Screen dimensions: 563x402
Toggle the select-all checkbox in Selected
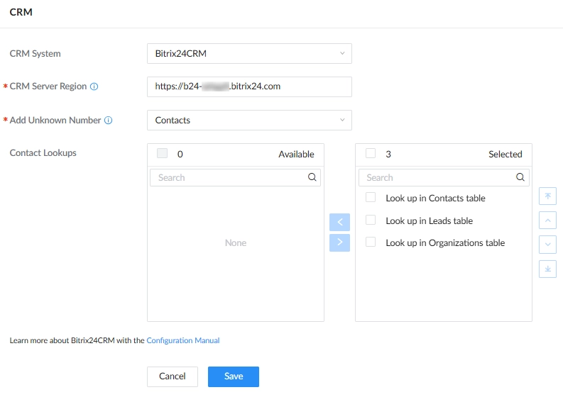click(371, 153)
